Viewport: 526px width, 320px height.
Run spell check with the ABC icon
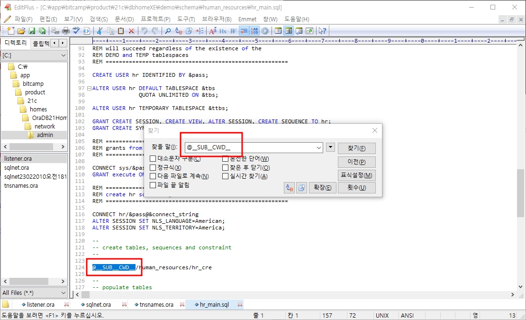pos(76,31)
